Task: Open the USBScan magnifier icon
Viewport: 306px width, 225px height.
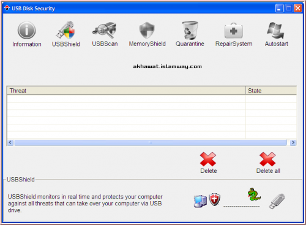Action: click(105, 30)
